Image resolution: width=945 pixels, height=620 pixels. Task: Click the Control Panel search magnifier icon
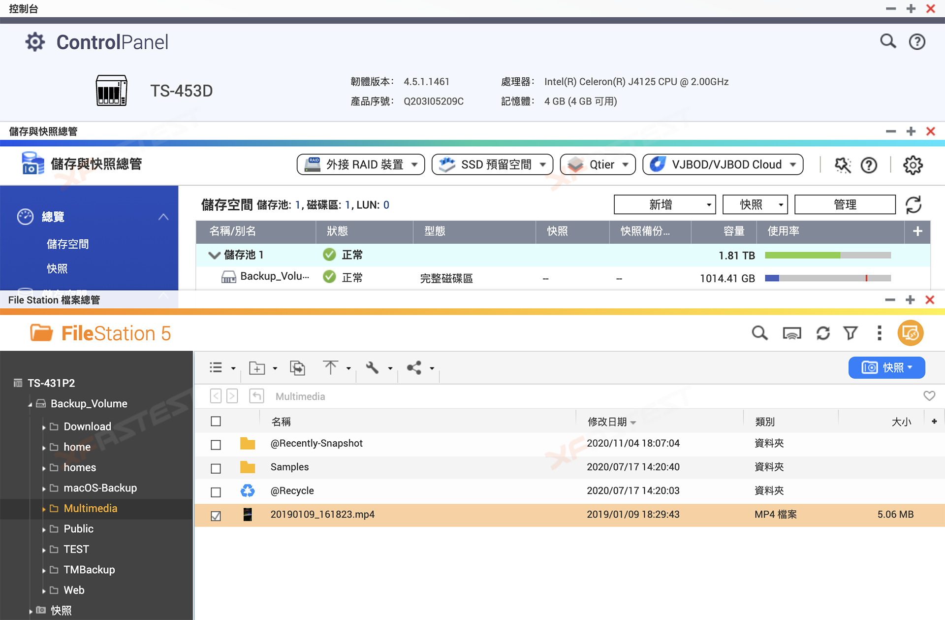(x=888, y=41)
